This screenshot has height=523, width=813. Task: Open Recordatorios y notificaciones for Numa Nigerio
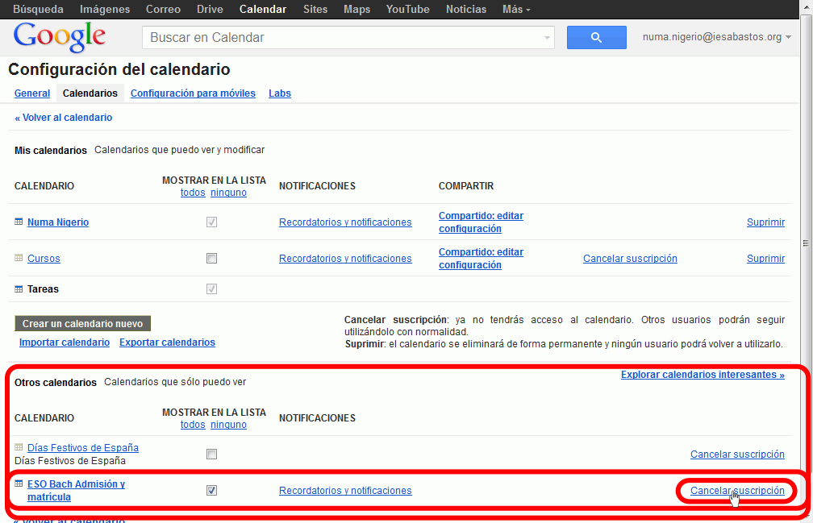click(345, 222)
